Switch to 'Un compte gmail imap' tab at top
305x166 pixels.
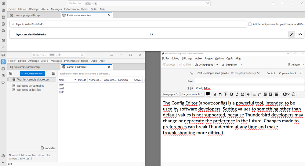[x=27, y=15]
